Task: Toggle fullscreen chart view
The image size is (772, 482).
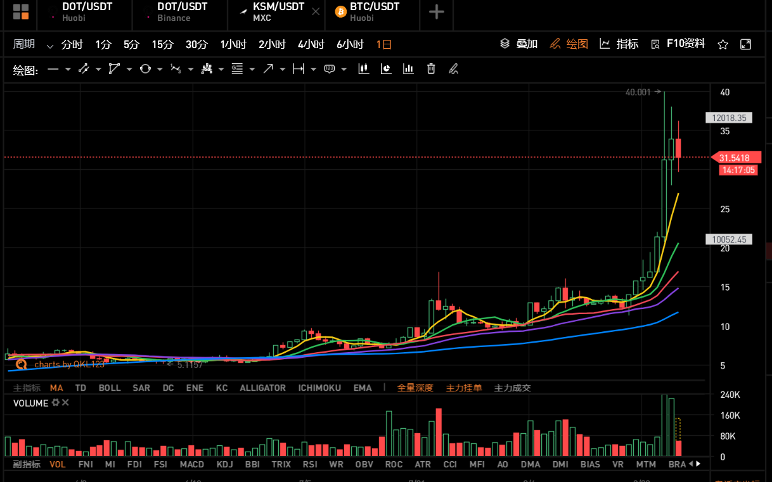Action: [746, 44]
